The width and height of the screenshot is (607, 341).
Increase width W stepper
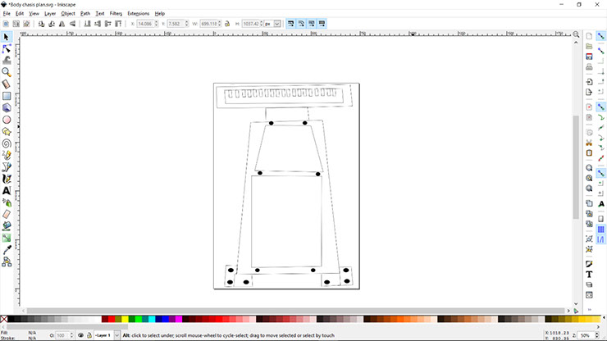pos(220,22)
